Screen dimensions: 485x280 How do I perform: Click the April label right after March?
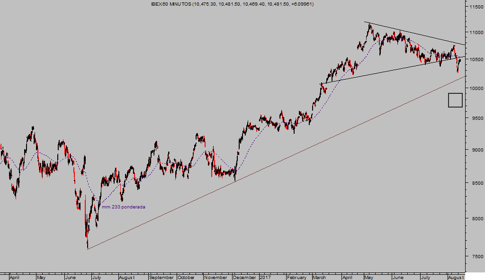(x=347, y=277)
